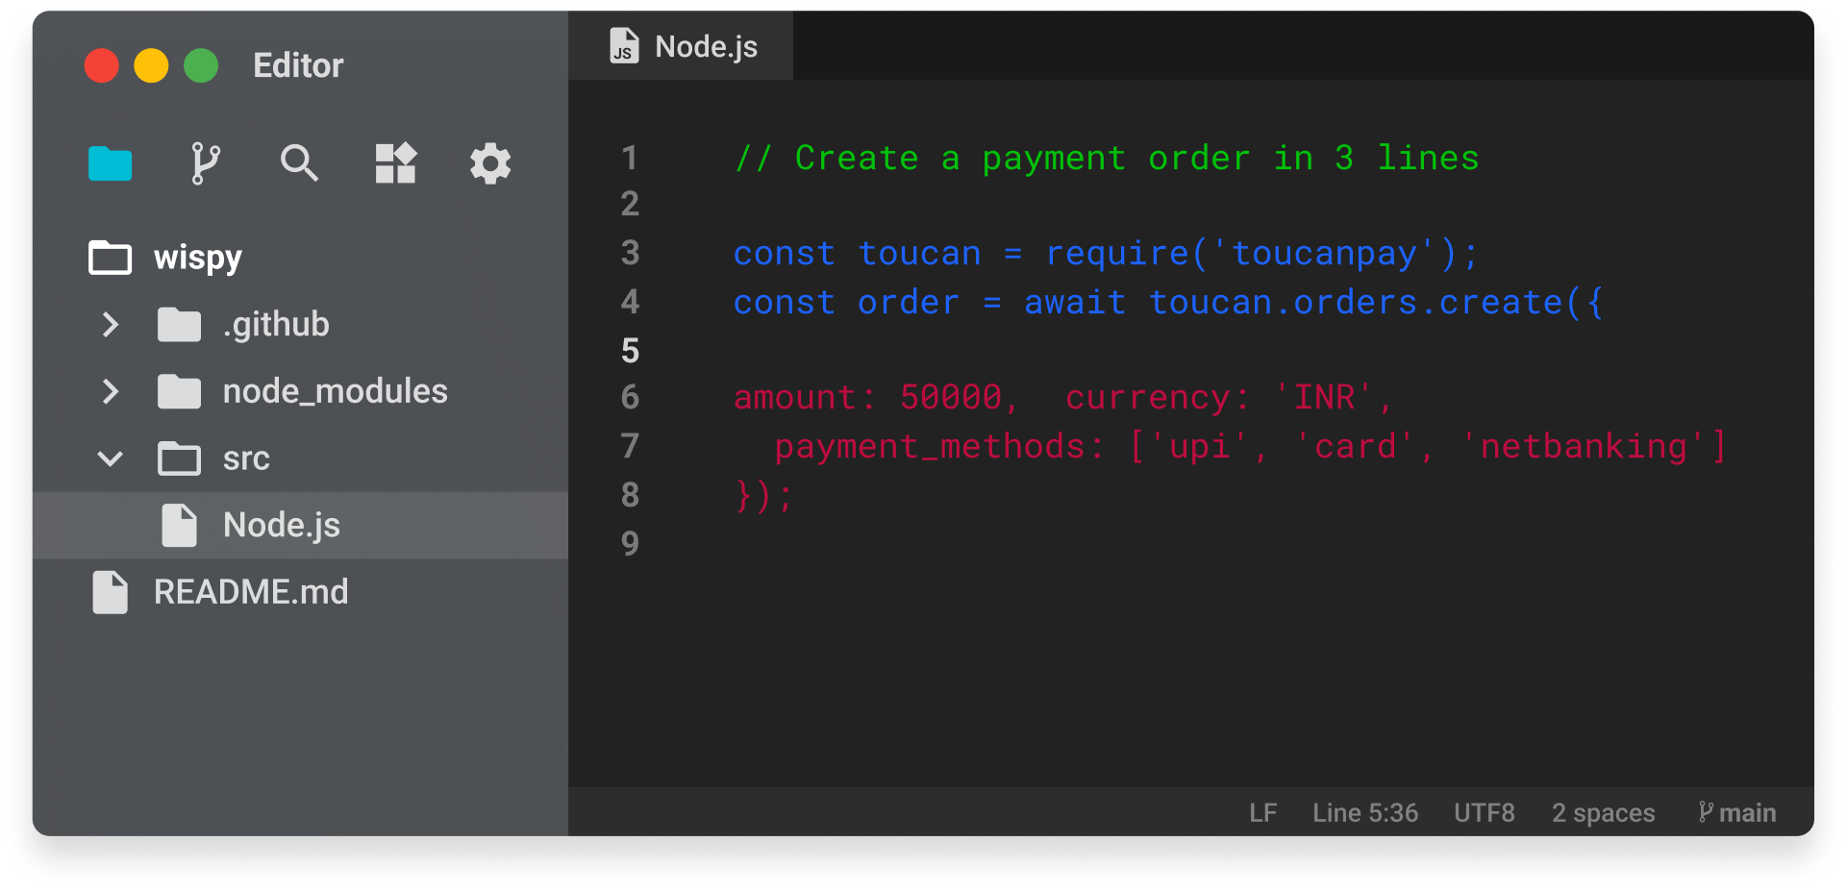Click the git branch icon in status bar
Screen dimensions: 1847x891
[x=1706, y=812]
